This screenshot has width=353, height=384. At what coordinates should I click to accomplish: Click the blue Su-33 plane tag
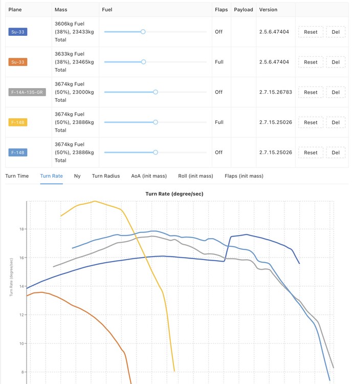coord(17,32)
